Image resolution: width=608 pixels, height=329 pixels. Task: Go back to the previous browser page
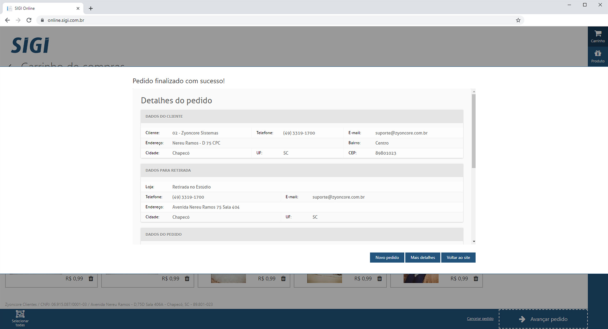click(7, 20)
